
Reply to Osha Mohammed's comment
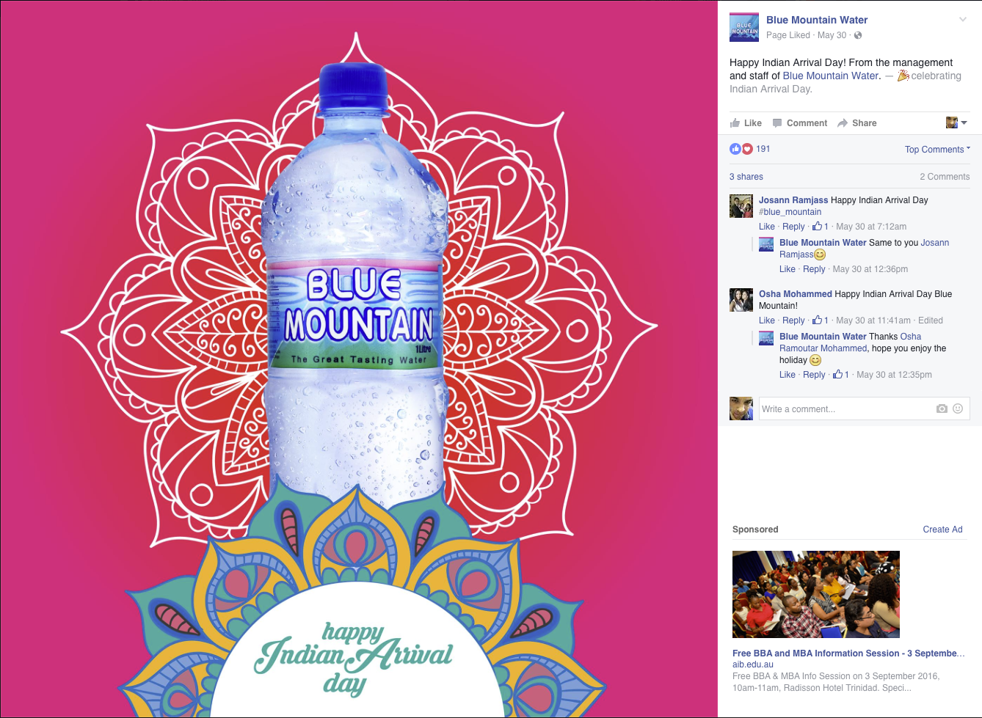coord(793,320)
